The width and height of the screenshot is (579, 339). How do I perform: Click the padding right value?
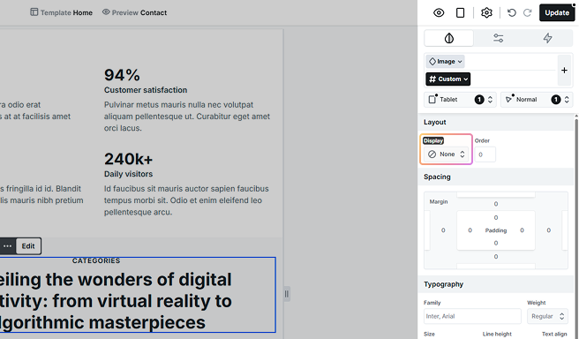click(522, 230)
